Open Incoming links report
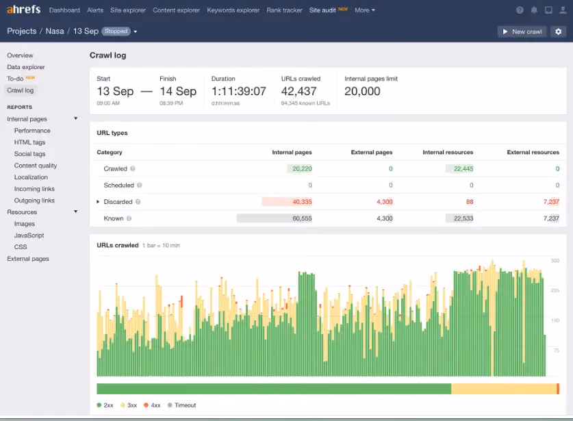The height and width of the screenshot is (421, 573). pyautogui.click(x=34, y=188)
